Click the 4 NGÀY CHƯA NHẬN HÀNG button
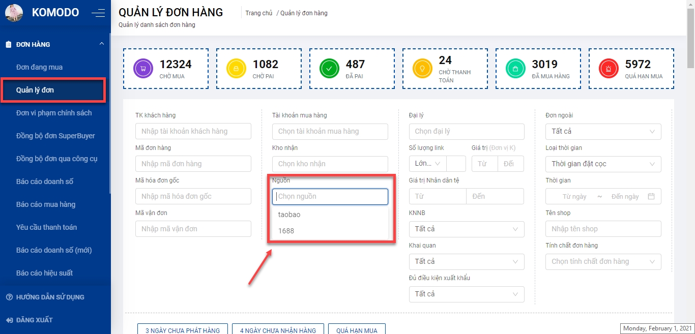The width and height of the screenshot is (695, 334). click(x=278, y=329)
